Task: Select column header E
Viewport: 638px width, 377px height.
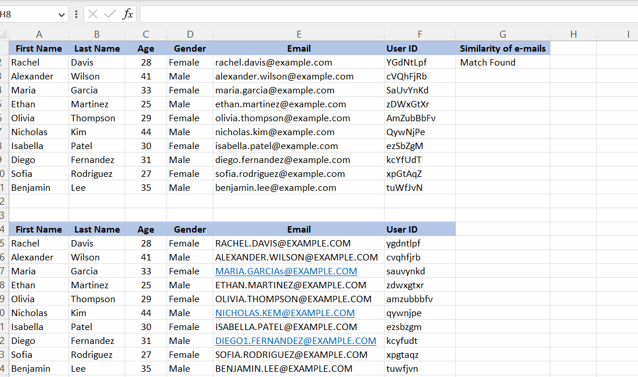Action: click(x=299, y=34)
